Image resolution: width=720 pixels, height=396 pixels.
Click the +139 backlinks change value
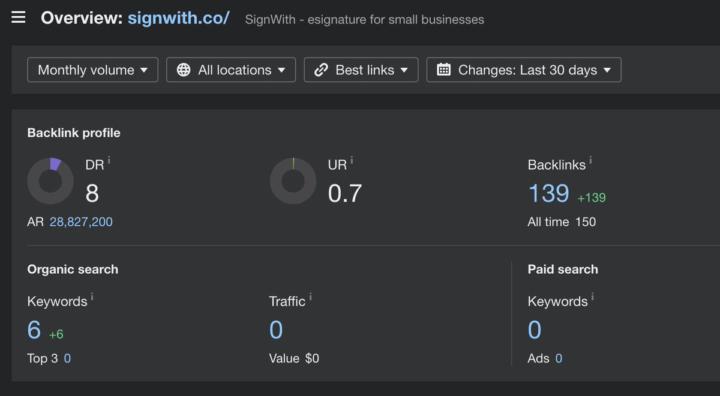click(592, 198)
